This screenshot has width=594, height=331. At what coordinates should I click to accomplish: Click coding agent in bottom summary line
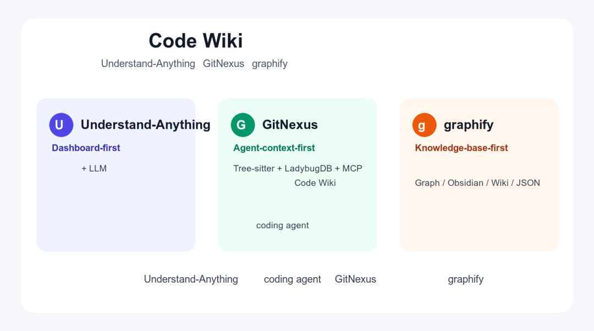coord(293,279)
